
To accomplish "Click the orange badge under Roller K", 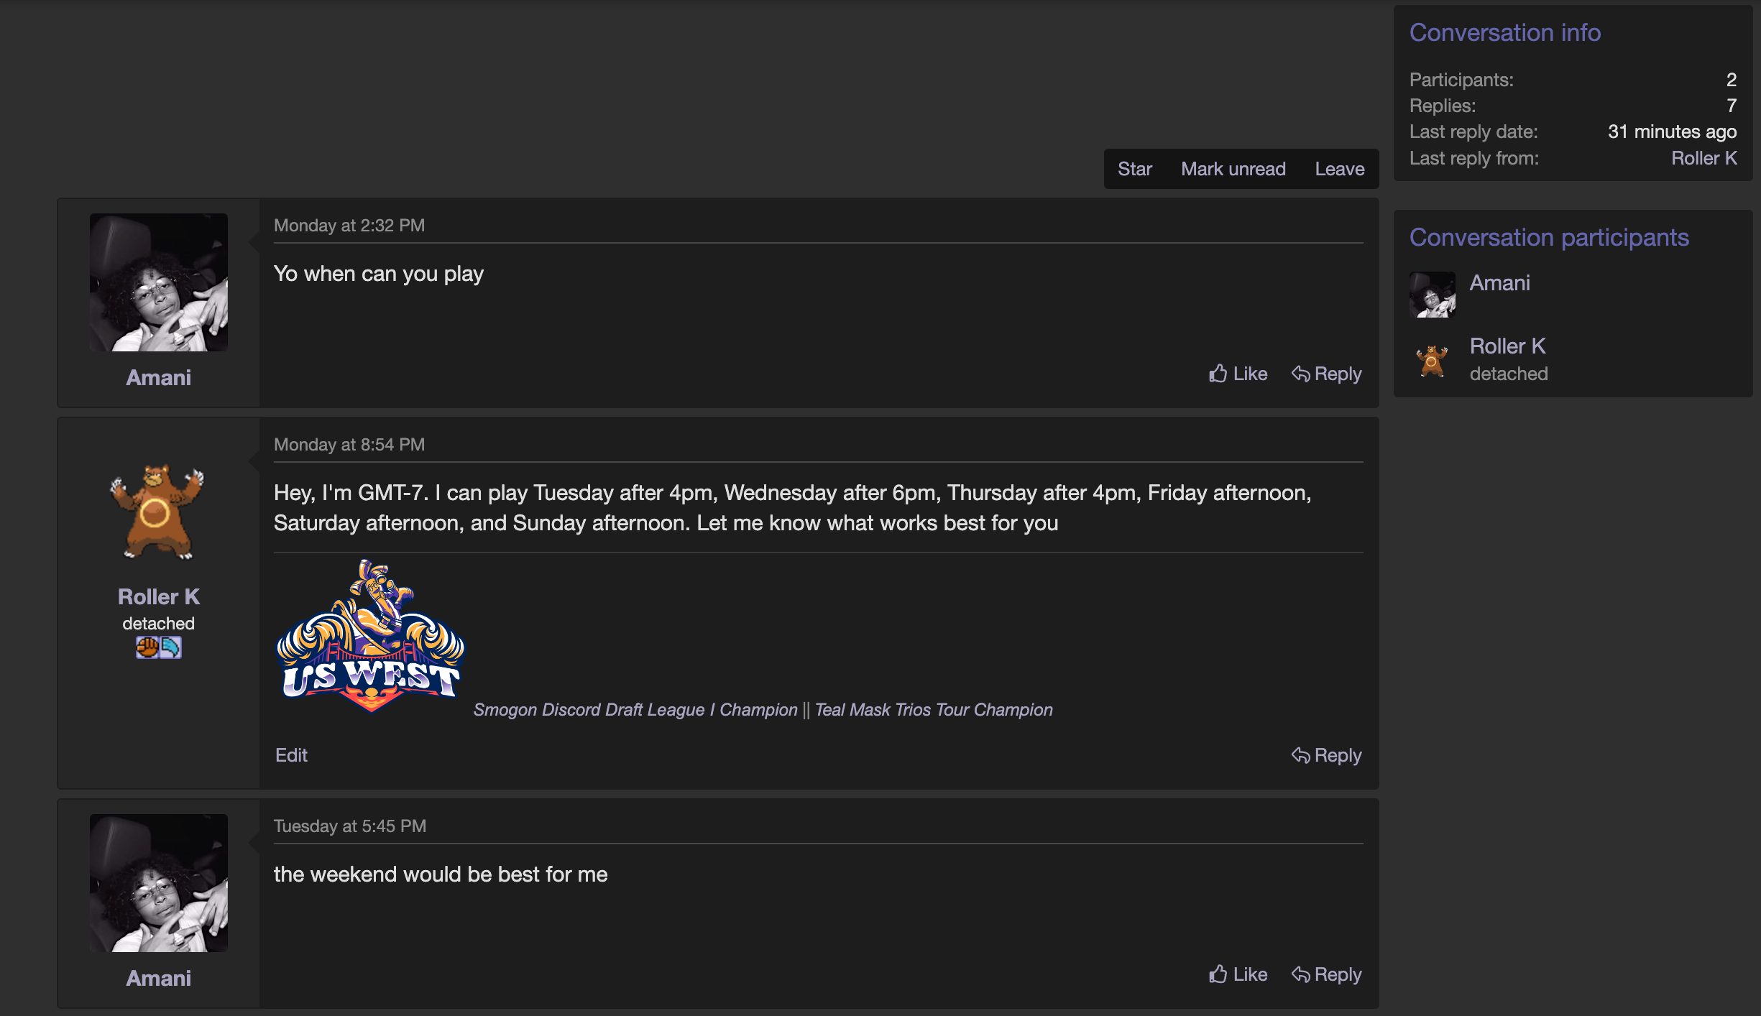I will click(147, 647).
